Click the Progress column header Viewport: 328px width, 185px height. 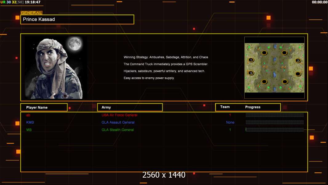[x=253, y=107]
